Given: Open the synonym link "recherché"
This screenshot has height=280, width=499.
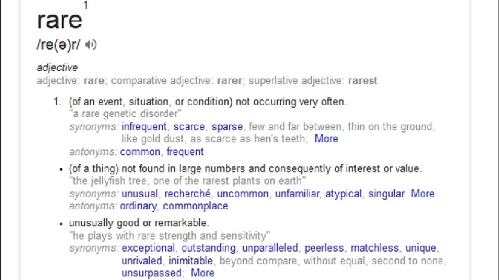Looking at the screenshot, I should 187,194.
